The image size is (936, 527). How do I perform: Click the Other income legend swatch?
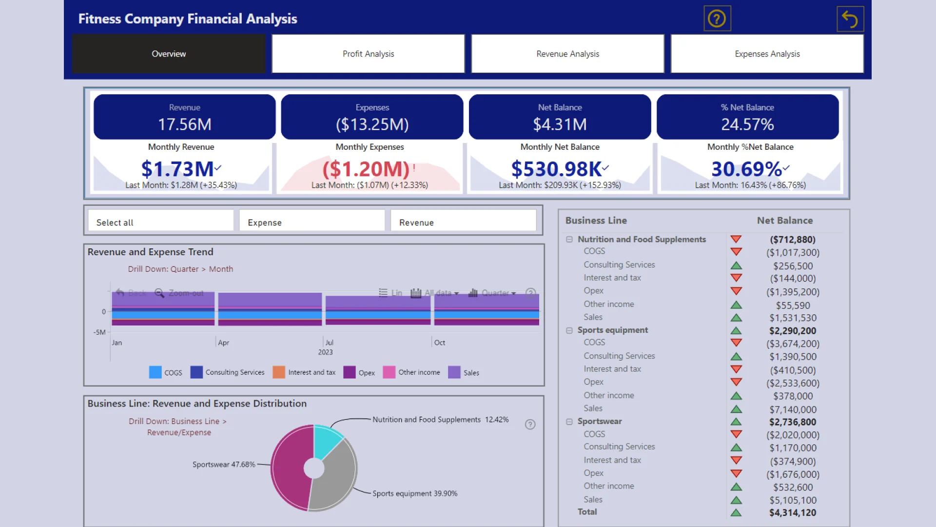point(389,372)
